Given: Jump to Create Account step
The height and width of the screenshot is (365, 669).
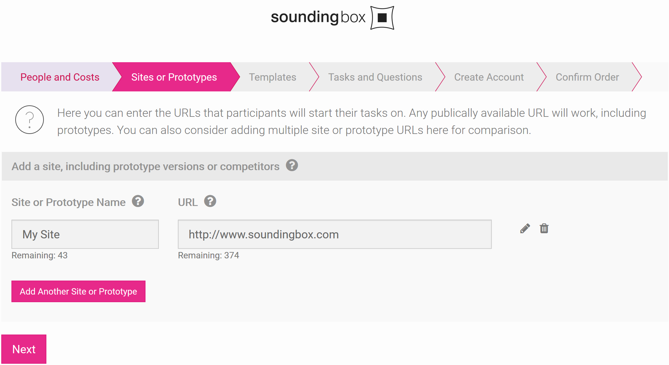Looking at the screenshot, I should click(x=489, y=77).
